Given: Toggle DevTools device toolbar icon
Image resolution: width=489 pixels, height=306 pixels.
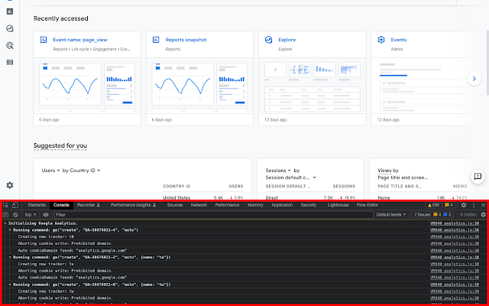Looking at the screenshot, I should (x=15, y=205).
